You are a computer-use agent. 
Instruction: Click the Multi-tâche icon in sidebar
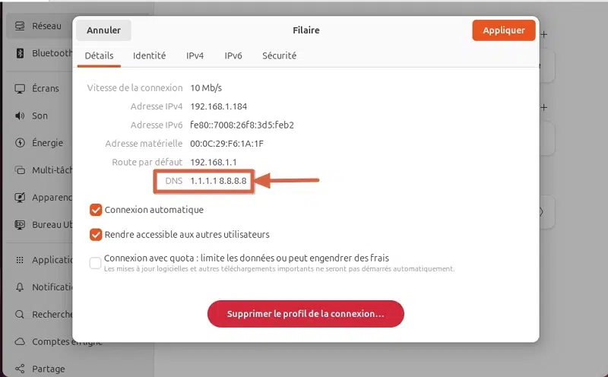click(20, 170)
